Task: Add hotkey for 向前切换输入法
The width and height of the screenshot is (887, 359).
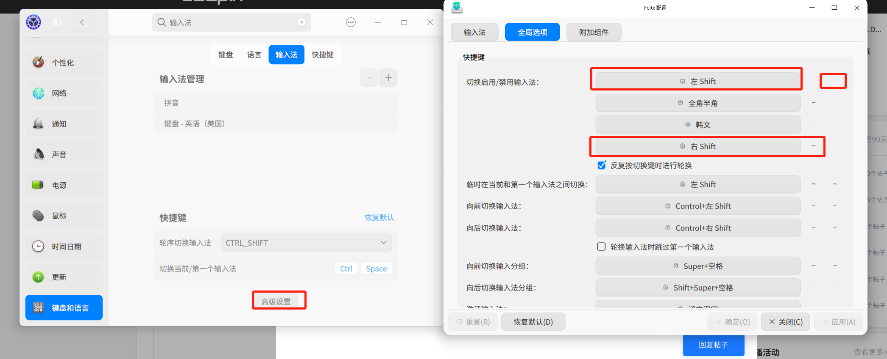Action: tap(835, 206)
